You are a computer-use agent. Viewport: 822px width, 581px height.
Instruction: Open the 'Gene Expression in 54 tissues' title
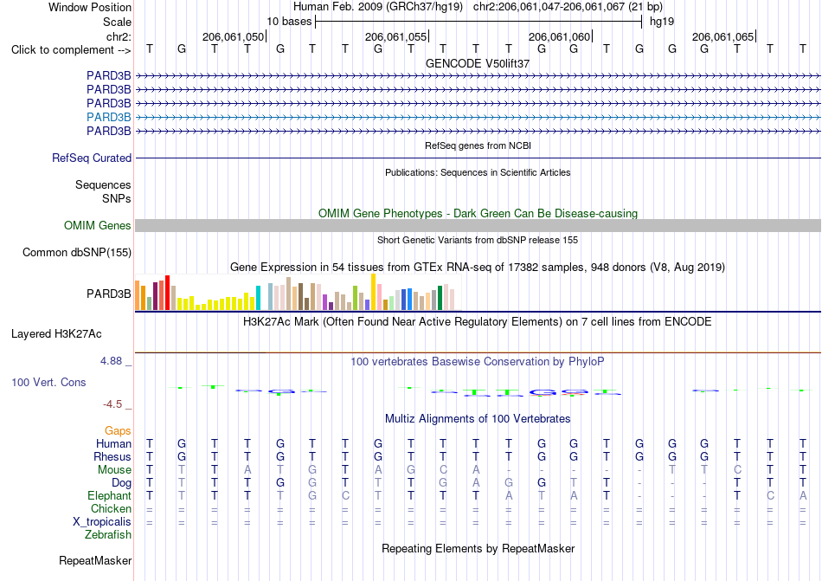coord(478,268)
